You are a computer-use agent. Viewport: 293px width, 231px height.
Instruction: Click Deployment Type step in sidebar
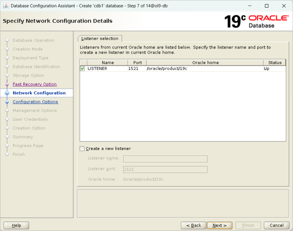click(30, 58)
